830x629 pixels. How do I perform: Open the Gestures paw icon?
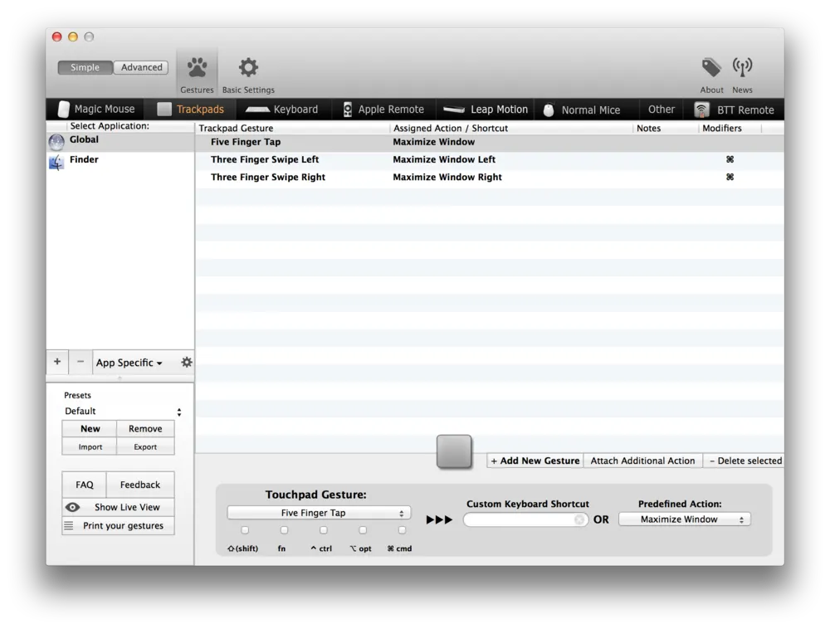click(x=197, y=68)
